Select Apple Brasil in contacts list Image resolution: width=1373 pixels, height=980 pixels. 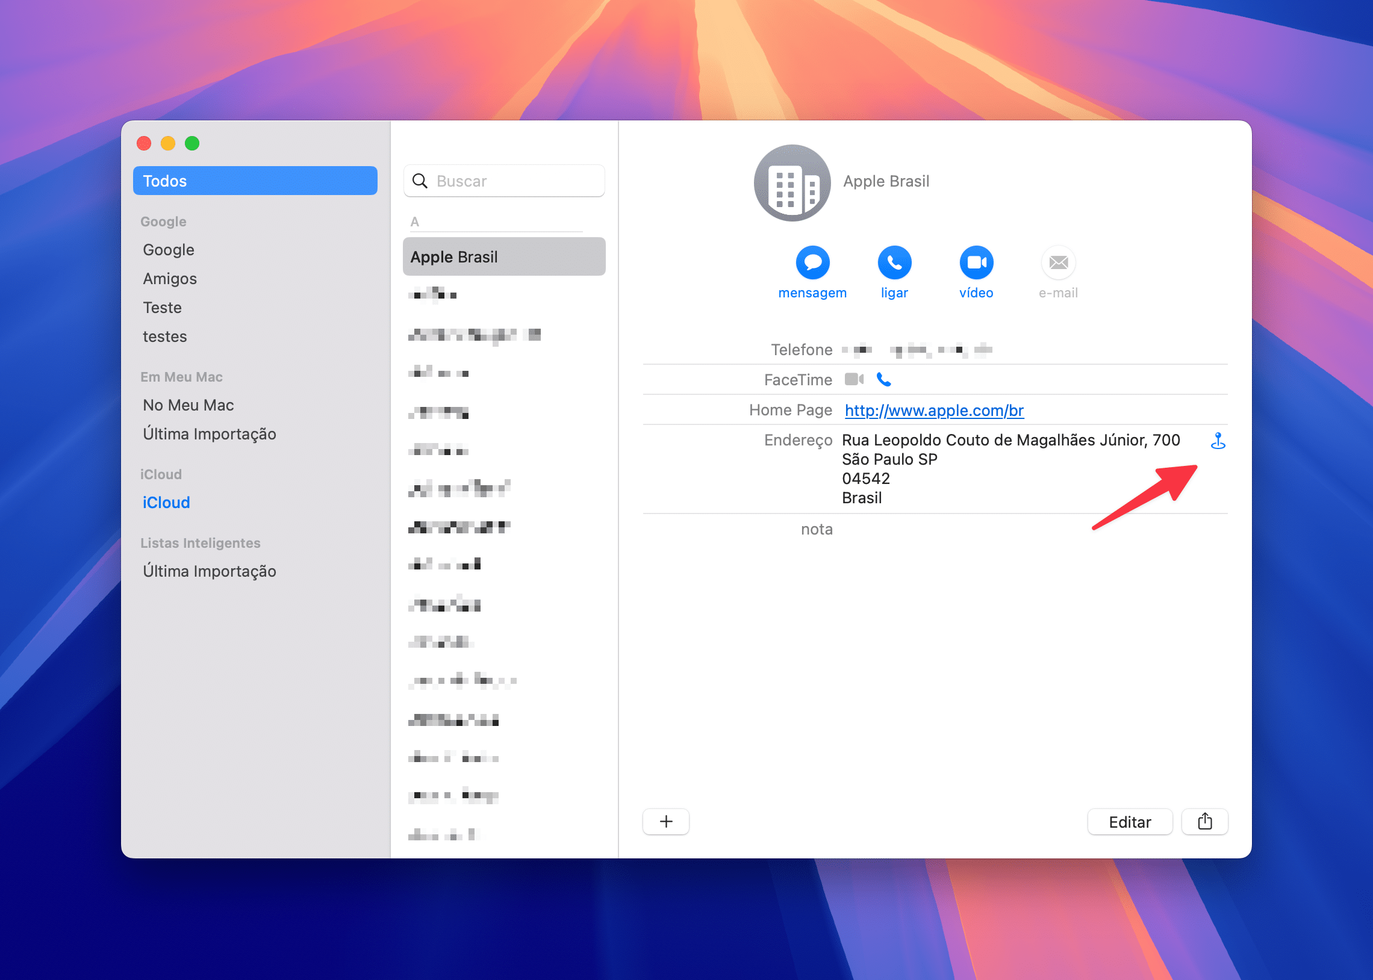[x=504, y=256]
